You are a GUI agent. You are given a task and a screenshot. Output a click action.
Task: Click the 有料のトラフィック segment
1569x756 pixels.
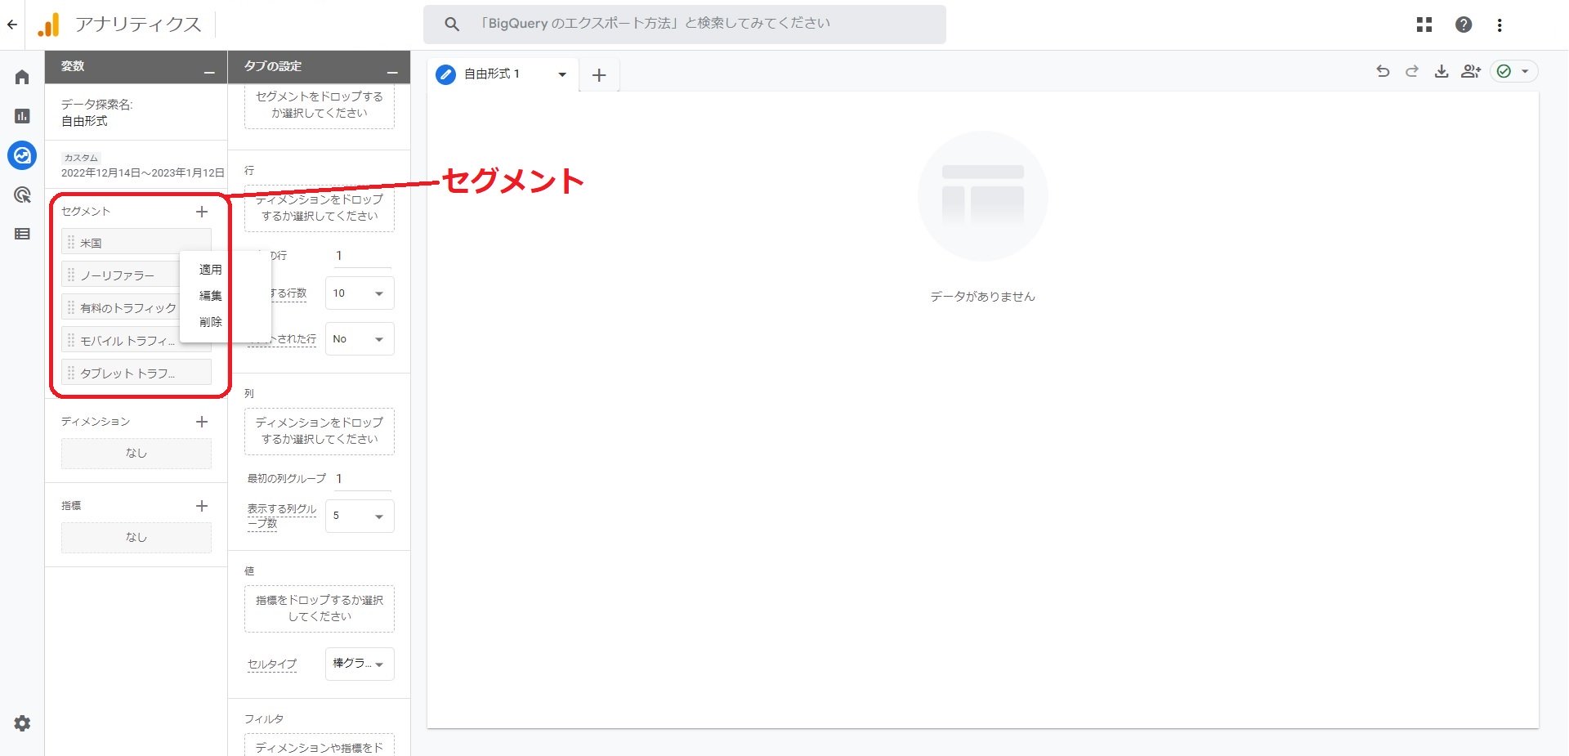[x=121, y=308]
